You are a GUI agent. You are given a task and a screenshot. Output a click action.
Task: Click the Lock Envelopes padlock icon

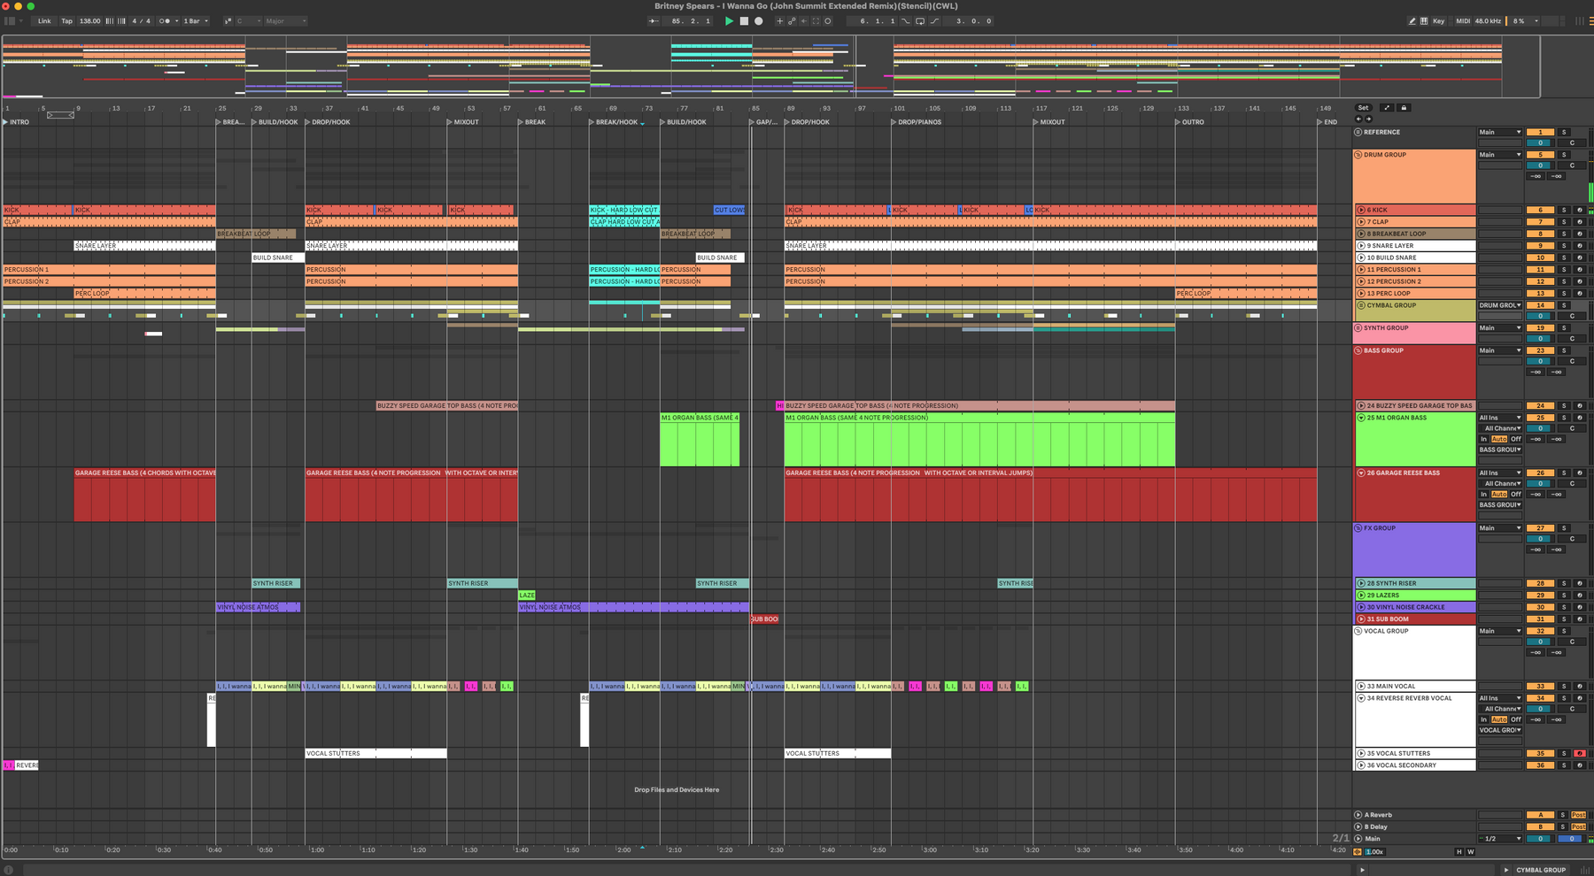click(x=1404, y=108)
